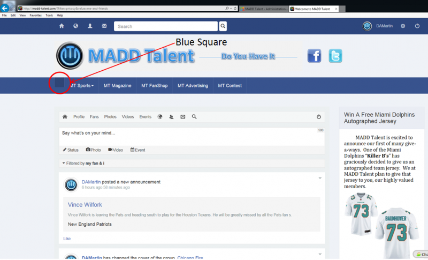This screenshot has height=260, width=428.
Task: Click the power logout icon in top bar
Action: 417,26
